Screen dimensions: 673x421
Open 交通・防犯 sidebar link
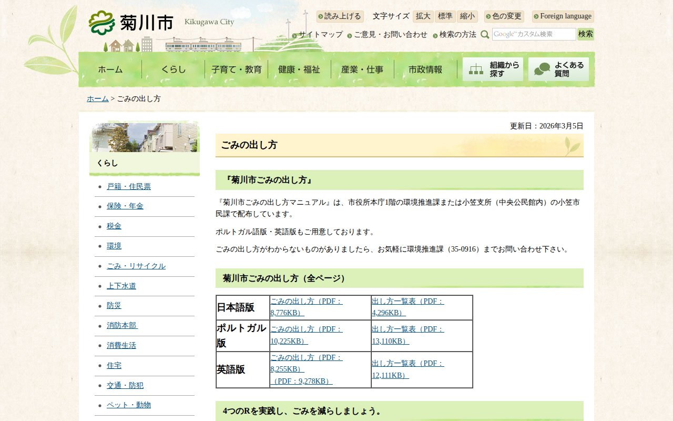click(x=125, y=386)
